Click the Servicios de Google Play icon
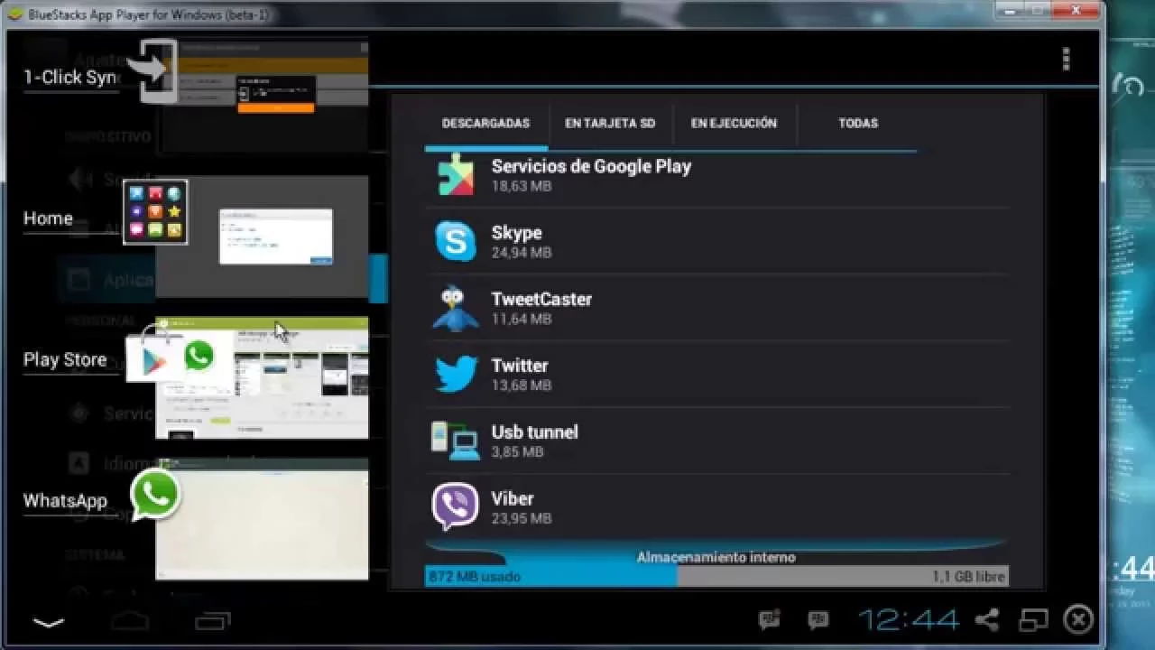Screen dimensions: 1155x650 coord(456,175)
